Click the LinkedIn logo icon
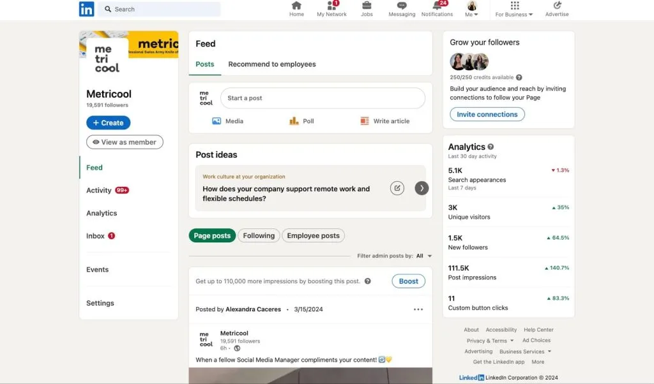This screenshot has height=384, width=654. coord(87,9)
